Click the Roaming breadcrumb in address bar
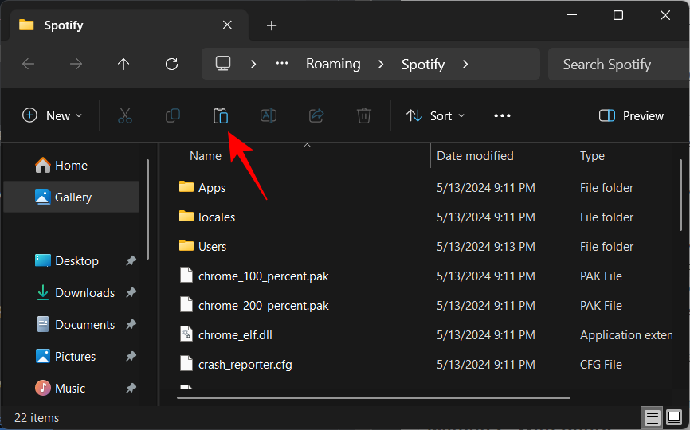Screen dimensions: 690x430 [x=333, y=64]
